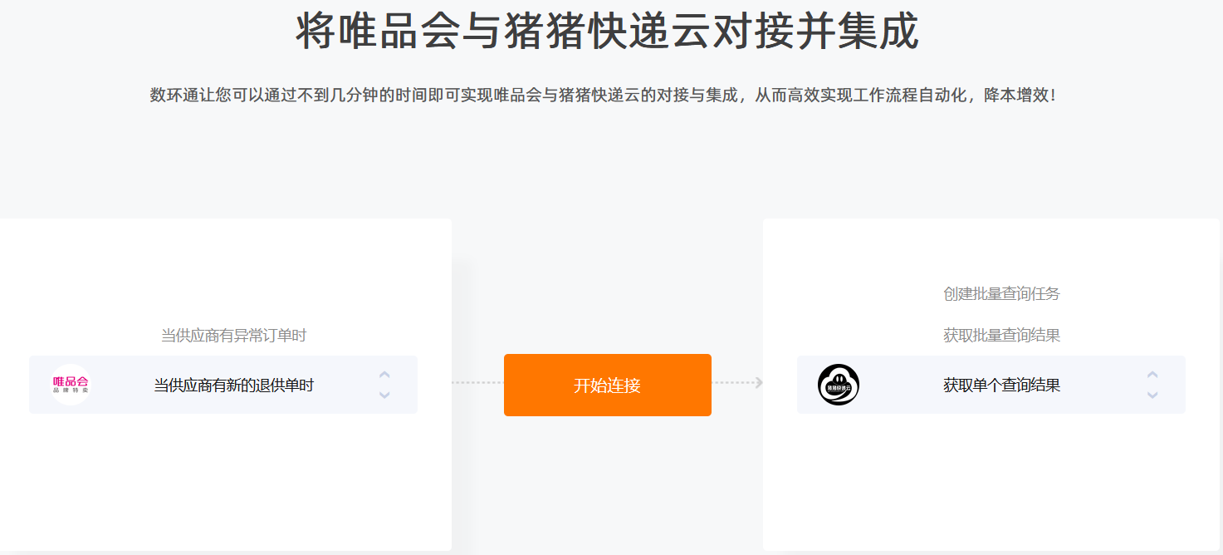Click the up chevron in 唯品会 trigger selector
Viewport: 1223px width, 555px height.
point(384,375)
